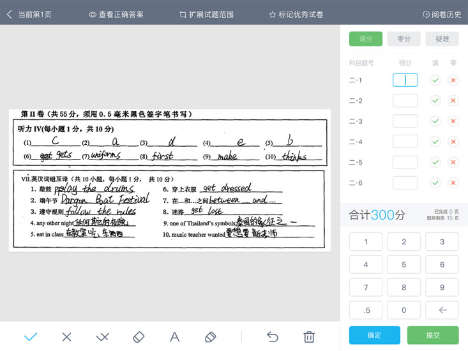Select the half-correct check-cross tool
Screen dimensions: 468x351
[103, 337]
